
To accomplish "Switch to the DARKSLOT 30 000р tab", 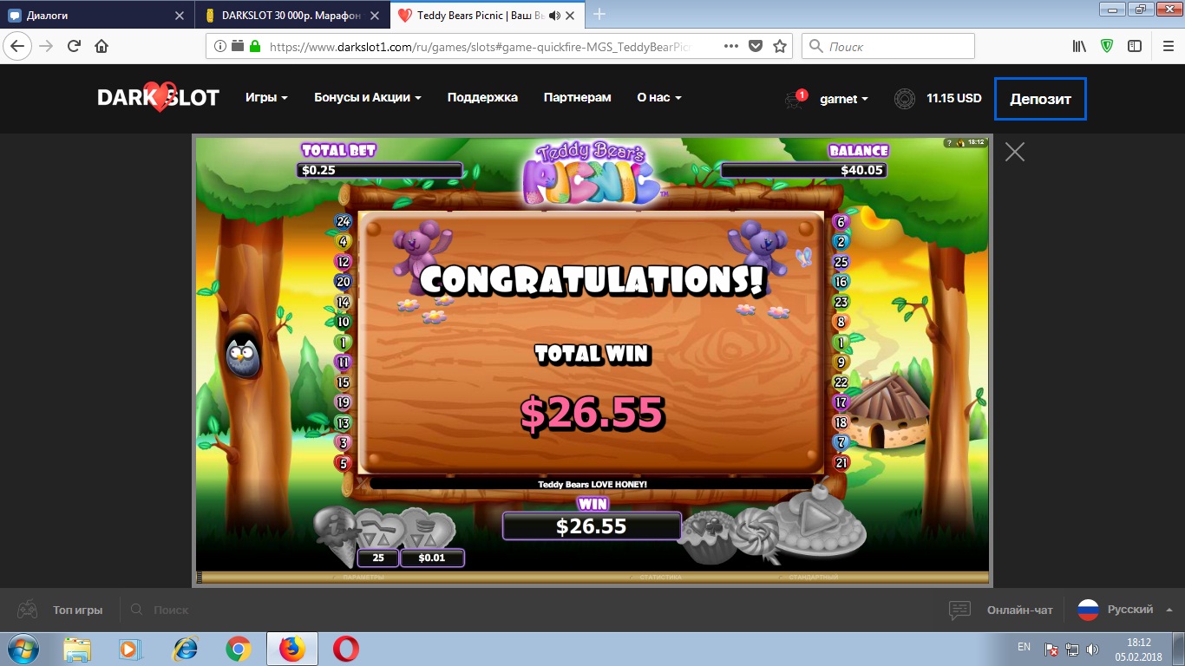I will tap(291, 15).
